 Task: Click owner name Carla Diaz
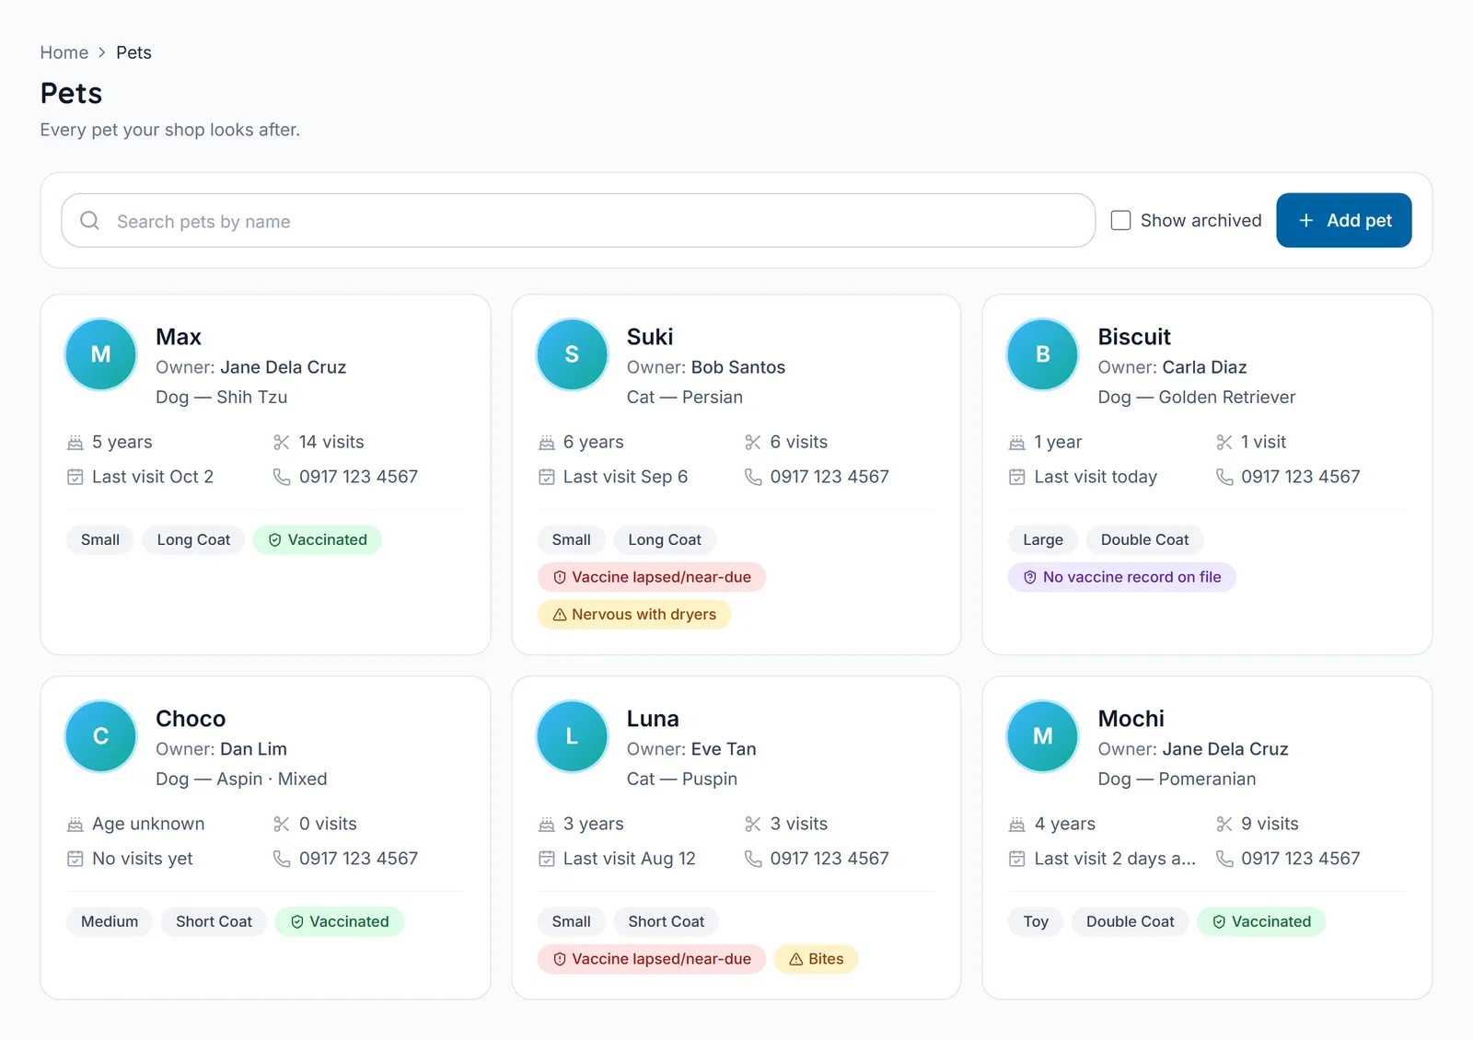(x=1204, y=367)
